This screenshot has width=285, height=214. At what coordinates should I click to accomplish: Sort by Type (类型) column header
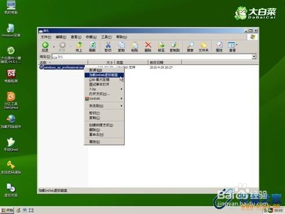131,63
